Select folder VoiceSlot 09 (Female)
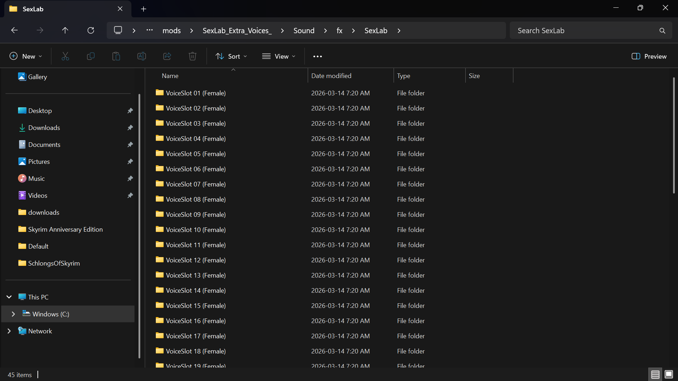Screen dimensions: 678x381 tap(196, 215)
